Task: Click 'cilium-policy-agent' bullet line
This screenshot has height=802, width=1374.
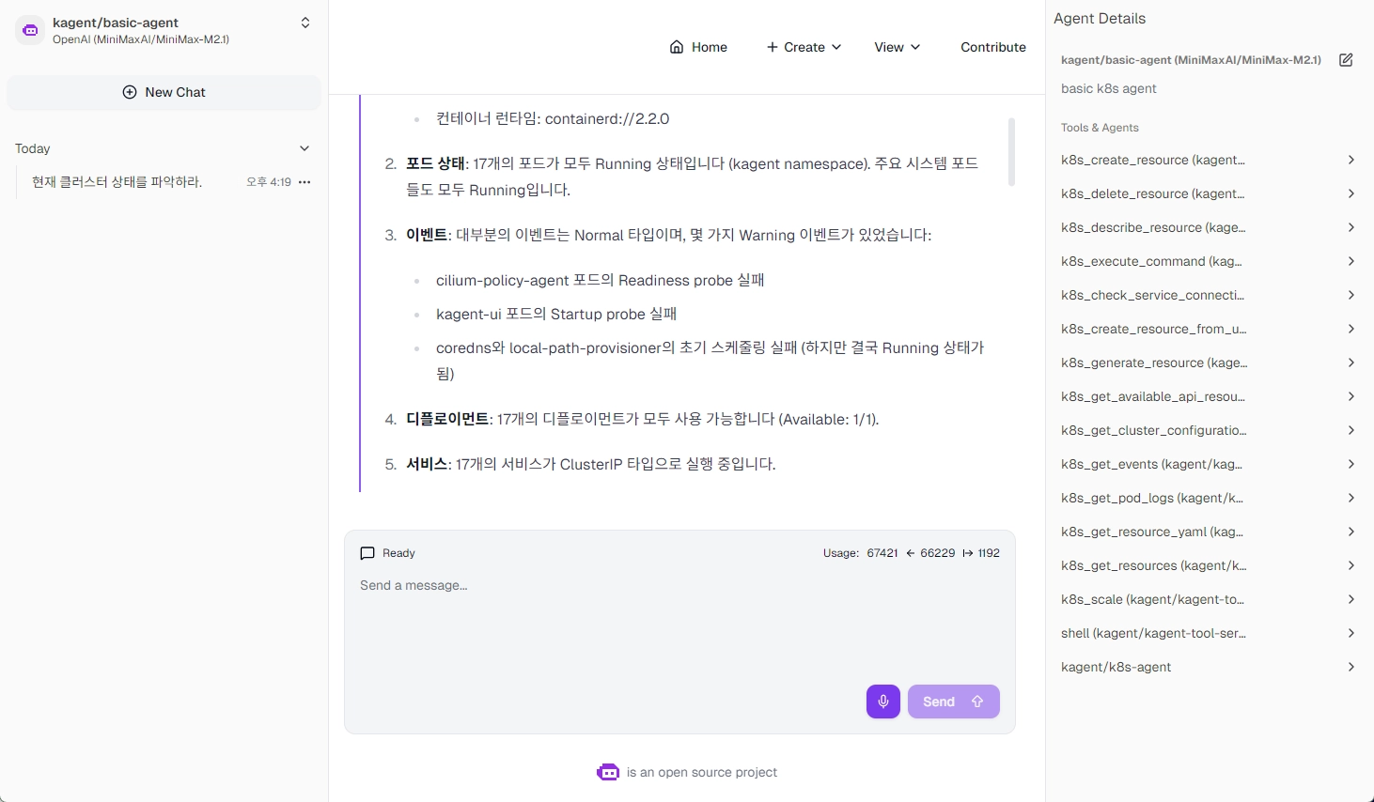Action: tap(600, 280)
